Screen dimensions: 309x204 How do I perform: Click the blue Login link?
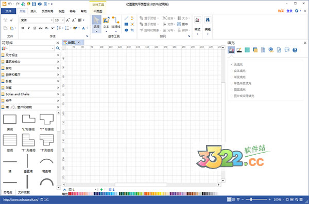point(289,11)
